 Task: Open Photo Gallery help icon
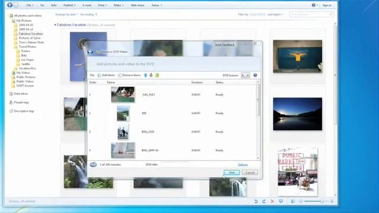click(x=313, y=5)
